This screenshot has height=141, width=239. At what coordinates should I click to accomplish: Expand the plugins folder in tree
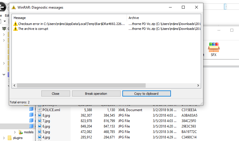click(4, 138)
